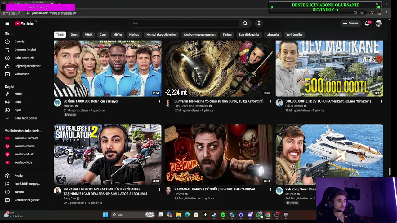Image resolution: width=397 pixels, height=223 pixels.
Task: Open Orkun Işıtmak channel link
Action: pyautogui.click(x=294, y=106)
